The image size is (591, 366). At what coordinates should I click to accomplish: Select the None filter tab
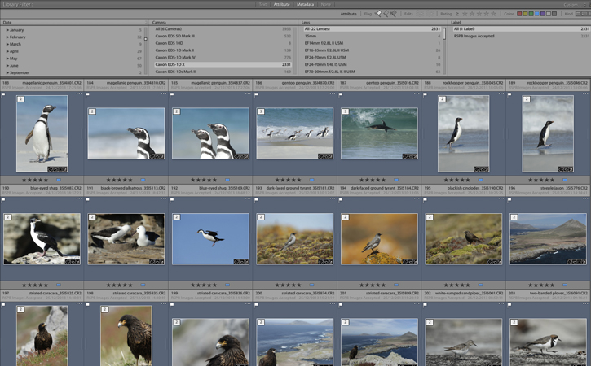tap(326, 4)
